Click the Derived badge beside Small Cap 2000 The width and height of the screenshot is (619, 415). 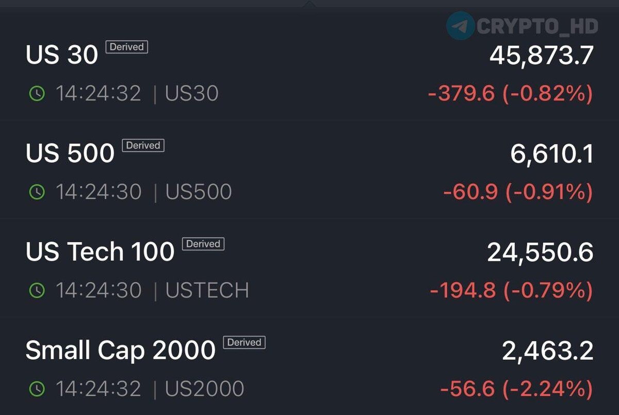coord(245,342)
